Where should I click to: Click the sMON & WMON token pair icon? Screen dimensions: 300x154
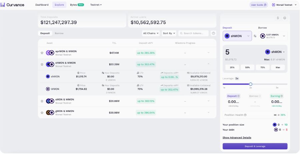click(50, 101)
